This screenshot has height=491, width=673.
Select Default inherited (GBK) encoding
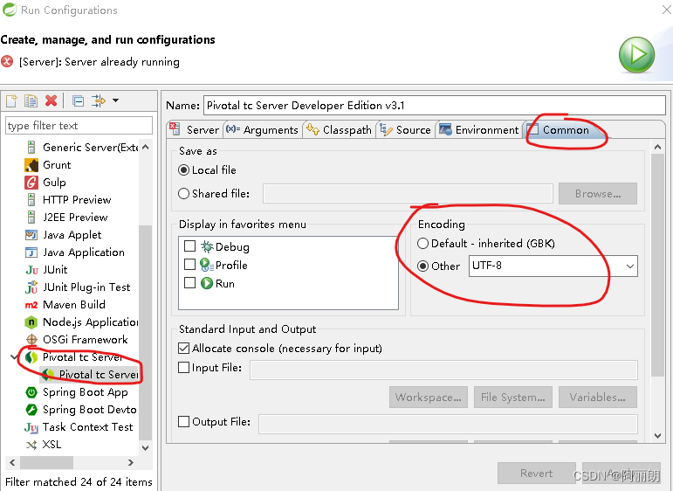pos(422,244)
